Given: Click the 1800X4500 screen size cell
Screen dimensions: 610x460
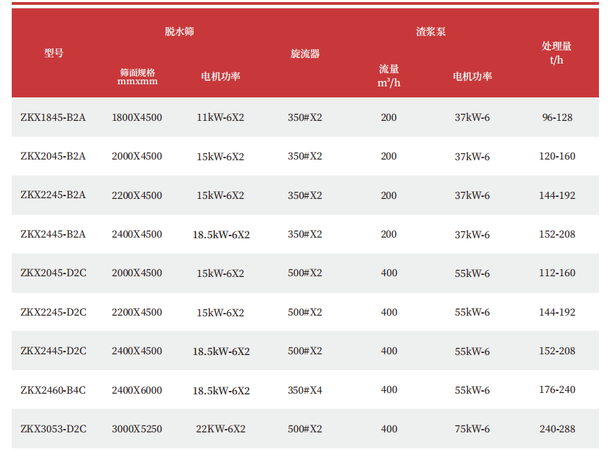Looking at the screenshot, I should point(137,117).
